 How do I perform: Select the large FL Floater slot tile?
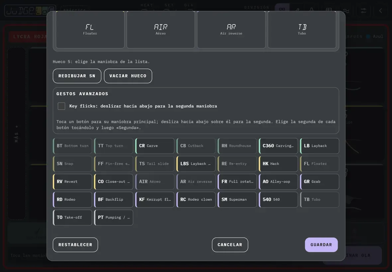pyautogui.click(x=90, y=30)
